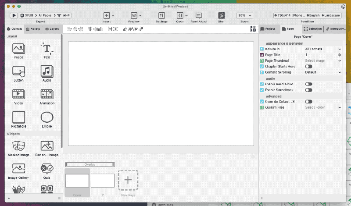Open the 95% Zoom dropdown

click(244, 15)
